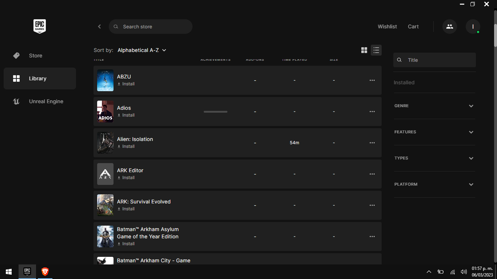Open the Adios thumbnail
This screenshot has width=497, height=279.
point(105,112)
